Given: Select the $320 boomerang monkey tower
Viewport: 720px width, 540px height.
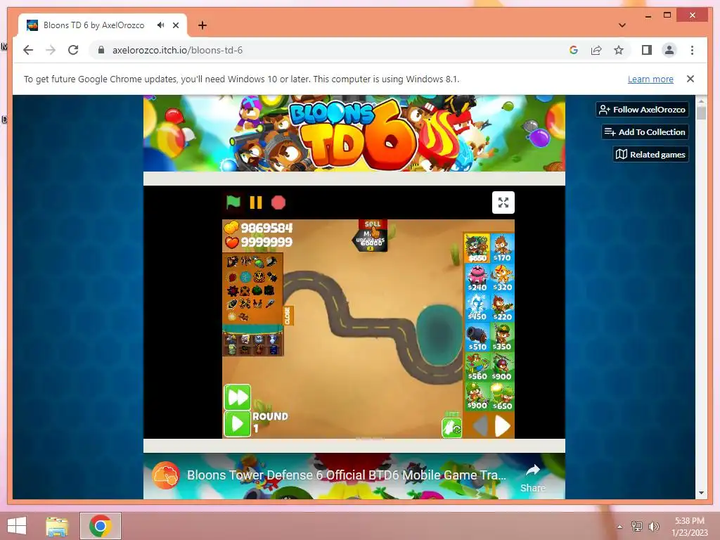Looking at the screenshot, I should [x=502, y=278].
